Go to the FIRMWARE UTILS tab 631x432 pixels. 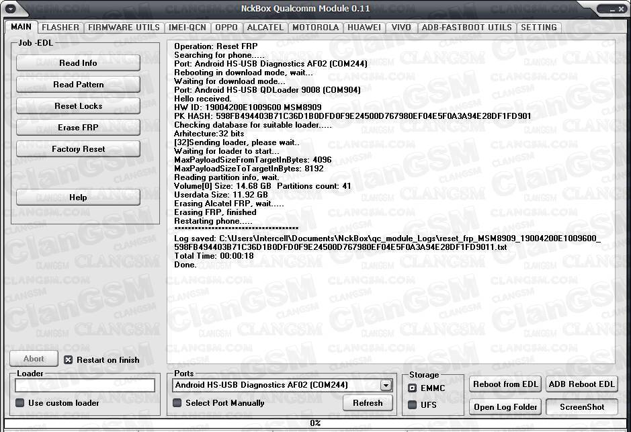[x=124, y=28]
